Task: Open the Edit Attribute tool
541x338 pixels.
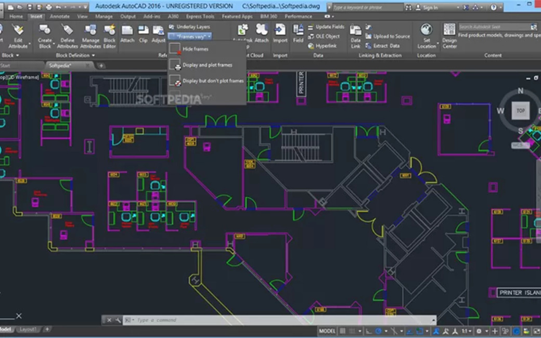Action: 18,35
